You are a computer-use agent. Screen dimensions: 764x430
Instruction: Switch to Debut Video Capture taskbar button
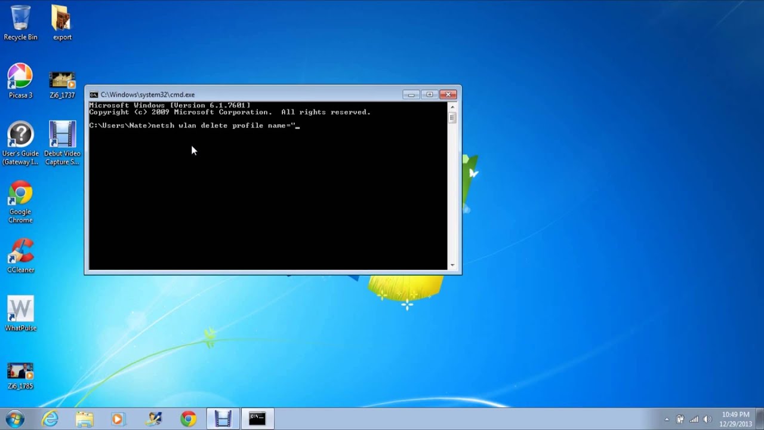point(223,419)
